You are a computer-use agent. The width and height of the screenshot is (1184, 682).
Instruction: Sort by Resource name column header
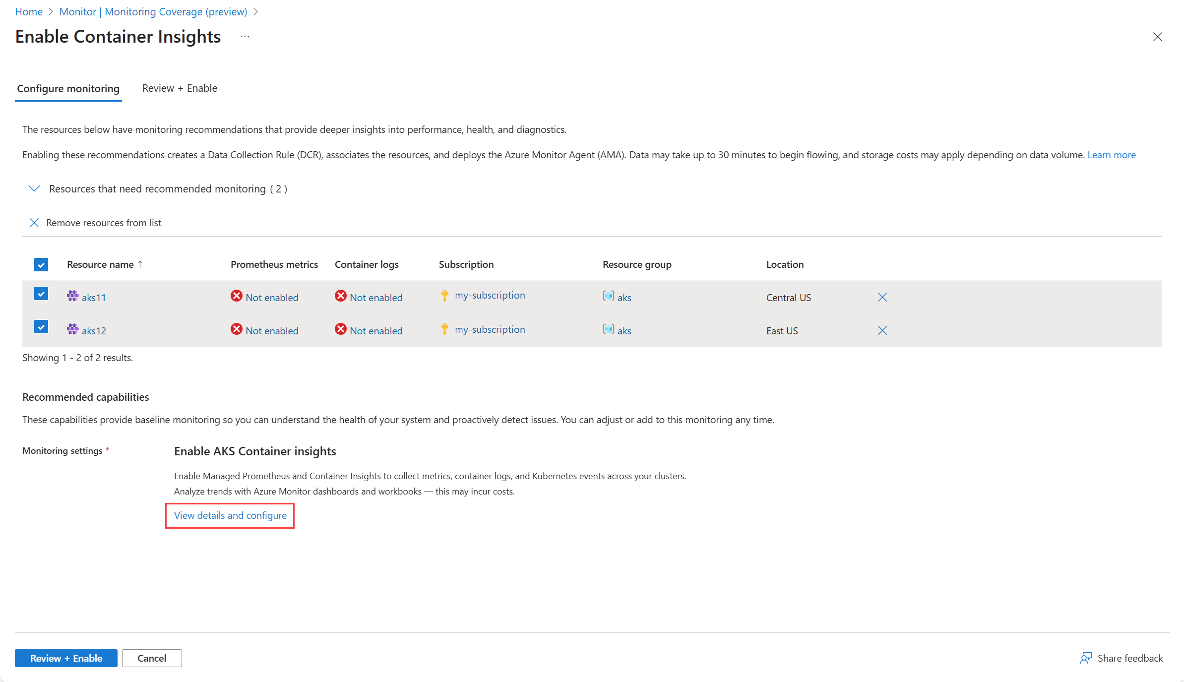pyautogui.click(x=100, y=264)
